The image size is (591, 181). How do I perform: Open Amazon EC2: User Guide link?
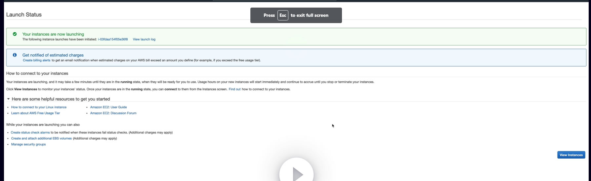108,107
